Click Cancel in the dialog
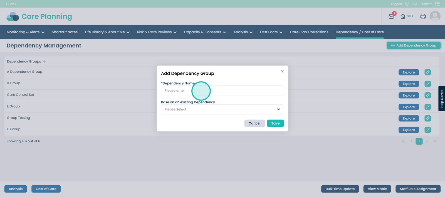 point(254,123)
